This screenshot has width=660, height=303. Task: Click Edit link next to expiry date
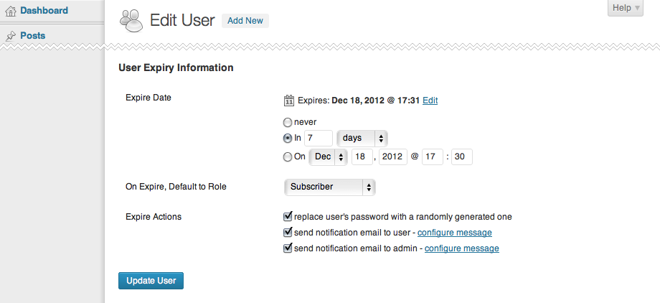[x=430, y=101]
